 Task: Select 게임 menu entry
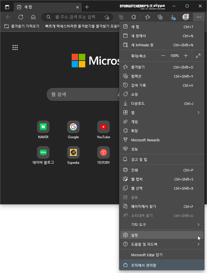pyautogui.click(x=162, y=122)
